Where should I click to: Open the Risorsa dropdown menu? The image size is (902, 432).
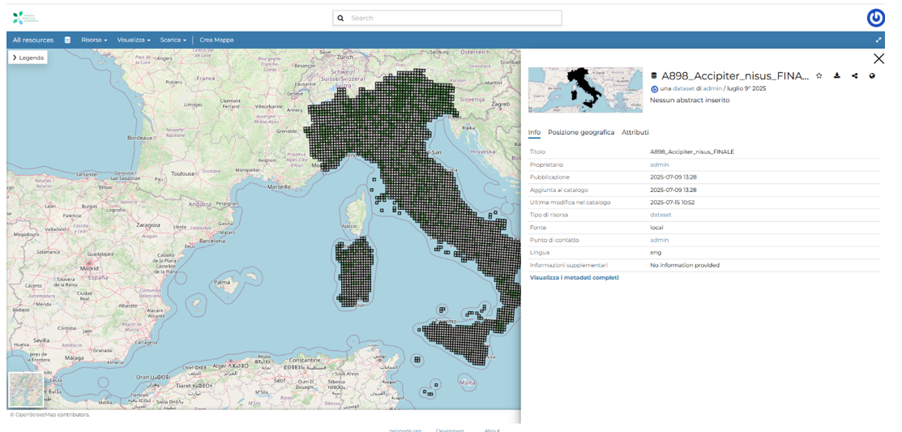point(94,40)
